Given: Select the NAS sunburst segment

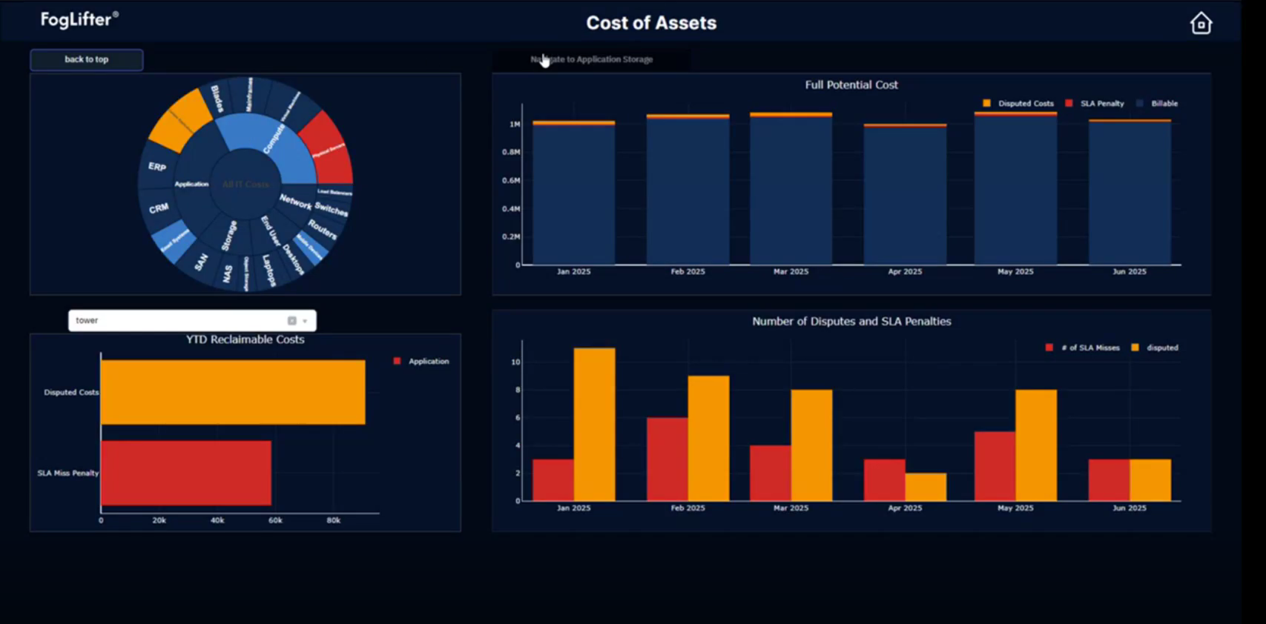Looking at the screenshot, I should [228, 274].
